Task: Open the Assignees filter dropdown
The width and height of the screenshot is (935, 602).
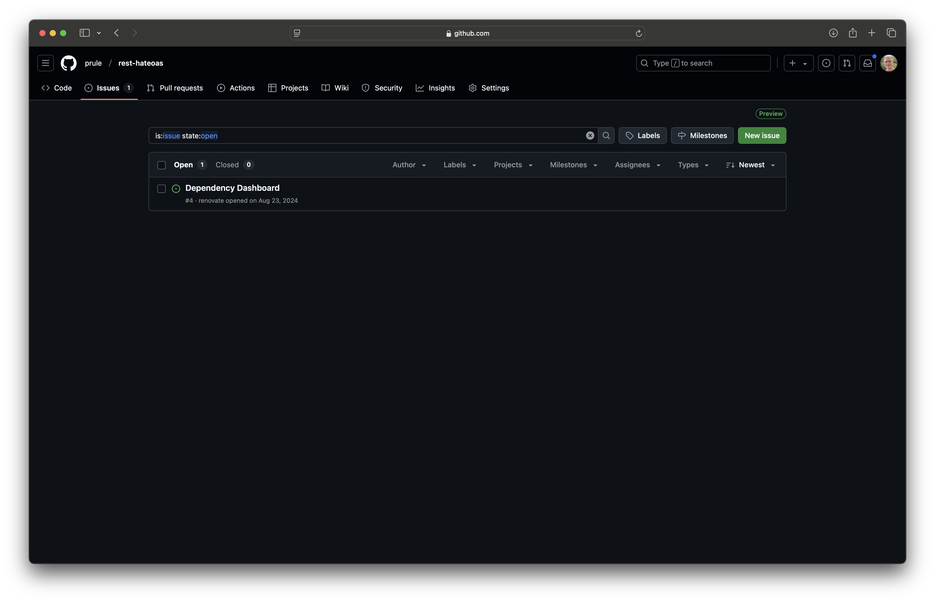Action: coord(637,164)
